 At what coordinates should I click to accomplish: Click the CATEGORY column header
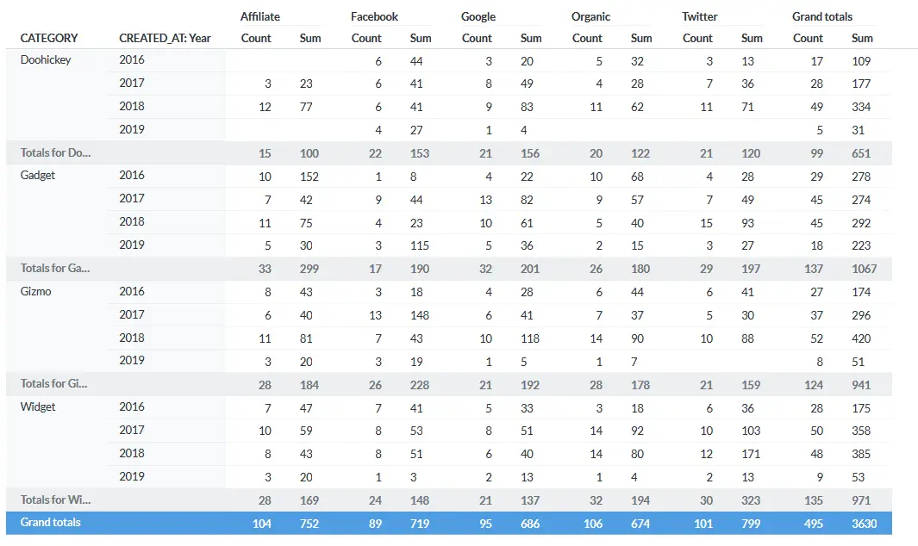[48, 38]
